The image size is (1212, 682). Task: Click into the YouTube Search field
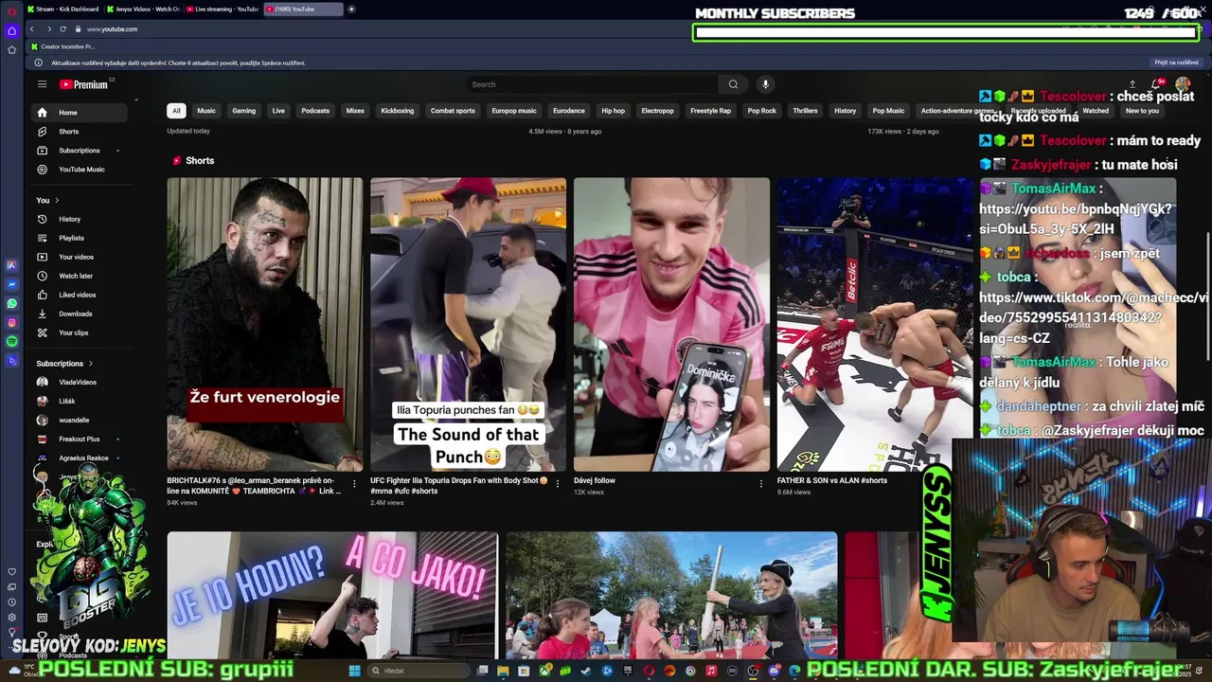pyautogui.click(x=592, y=84)
